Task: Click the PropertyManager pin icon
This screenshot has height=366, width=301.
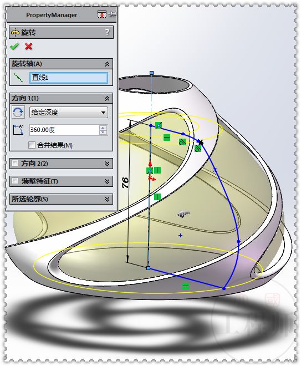Action: [113, 14]
